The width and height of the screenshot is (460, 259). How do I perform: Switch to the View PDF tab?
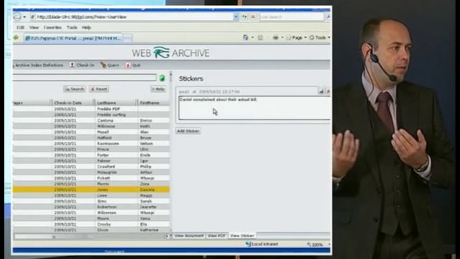(x=216, y=236)
